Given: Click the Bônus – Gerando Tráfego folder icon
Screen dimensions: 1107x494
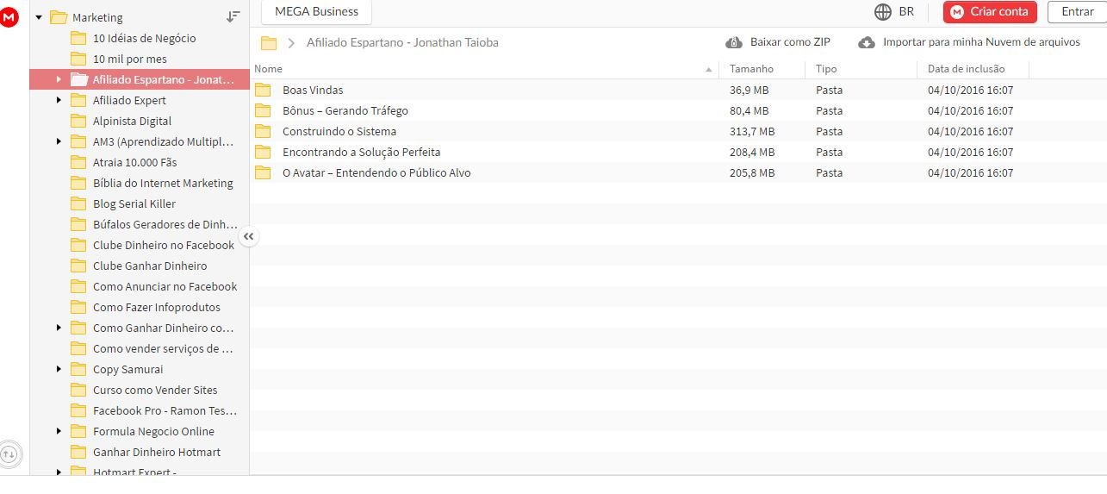Looking at the screenshot, I should click(x=264, y=110).
